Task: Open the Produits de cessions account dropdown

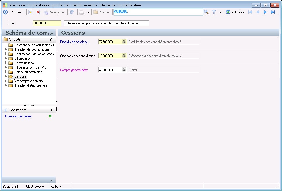Action: [124, 42]
